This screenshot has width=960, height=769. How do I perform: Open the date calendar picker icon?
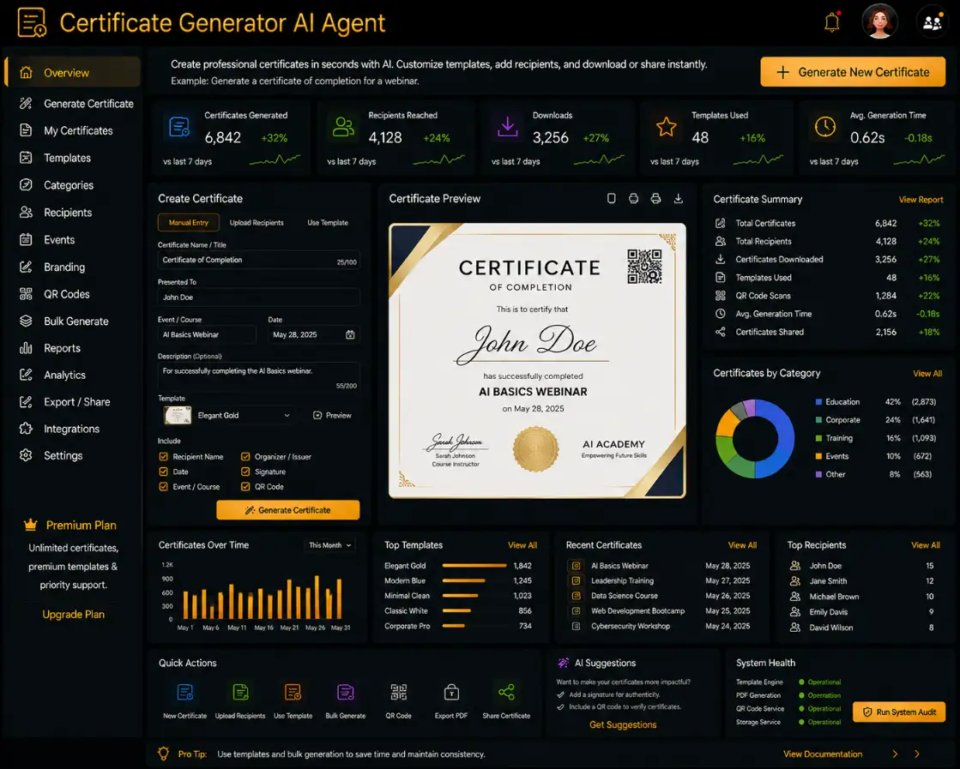[x=350, y=334]
